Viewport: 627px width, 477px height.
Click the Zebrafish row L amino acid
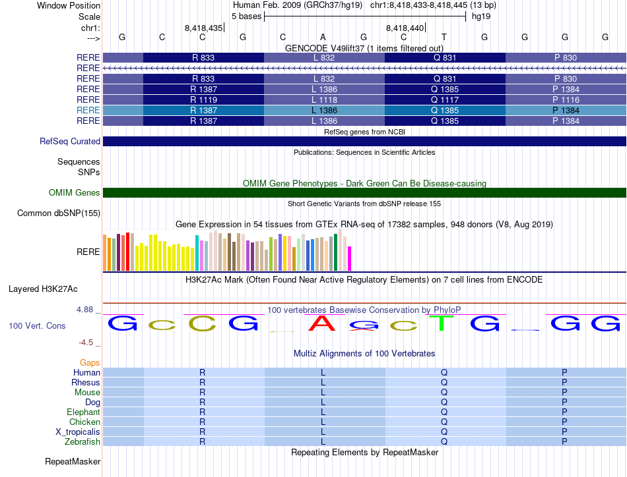[x=323, y=442]
